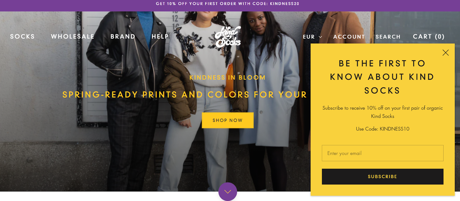Click the KINDNESS IN BLOOM heading

(227, 77)
